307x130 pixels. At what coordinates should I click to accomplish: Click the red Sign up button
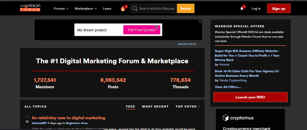click(279, 8)
